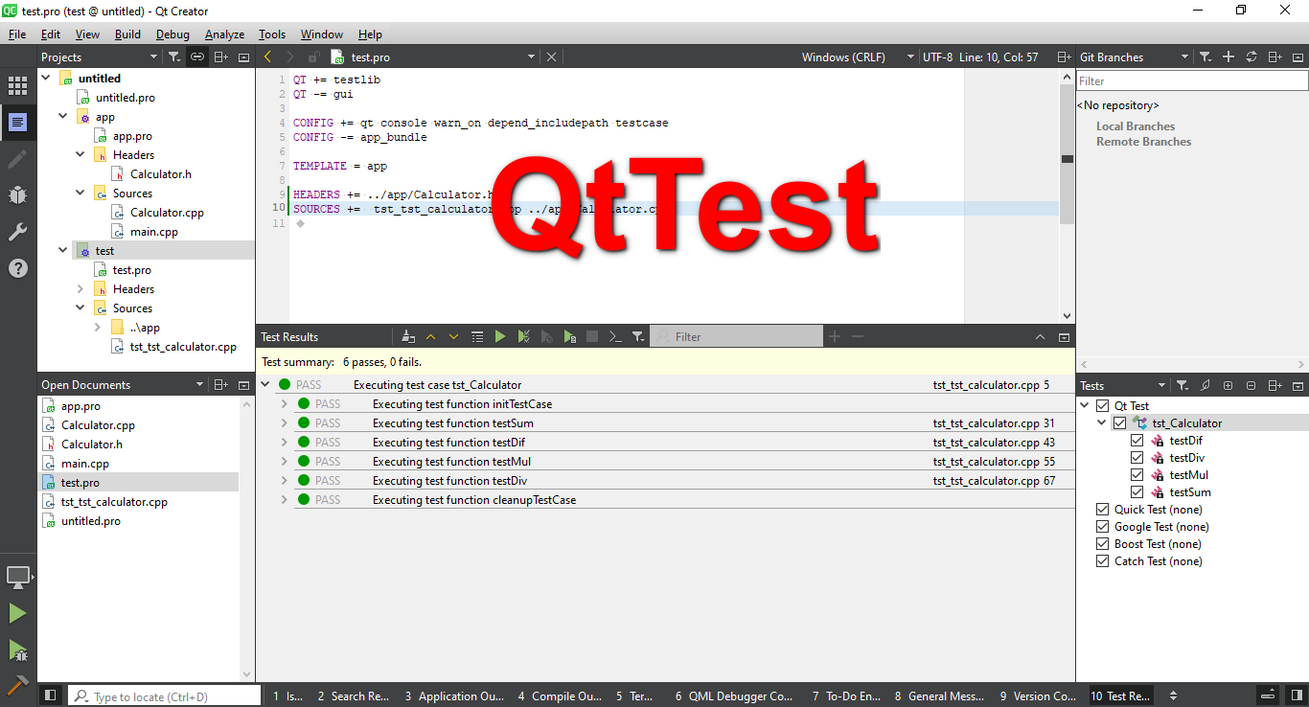Run all tests from the Test Results toolbar
1309x707 pixels.
(500, 336)
